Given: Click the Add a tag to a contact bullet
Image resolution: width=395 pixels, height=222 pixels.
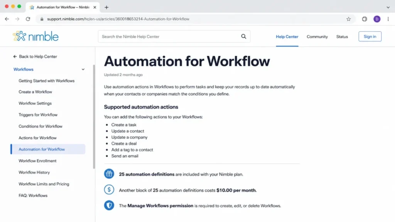Looking at the screenshot, I should pyautogui.click(x=132, y=150).
